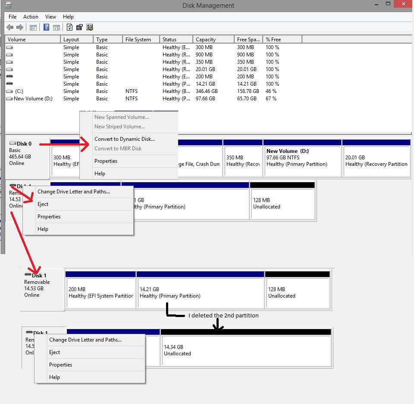Select New Spanned Volume context menu entry

121,117
